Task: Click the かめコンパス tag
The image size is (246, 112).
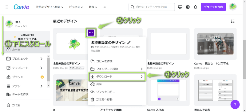Action: (x=77, y=68)
